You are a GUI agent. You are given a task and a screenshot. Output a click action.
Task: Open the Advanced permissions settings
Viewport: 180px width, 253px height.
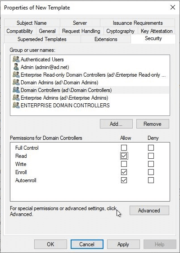[149, 211]
